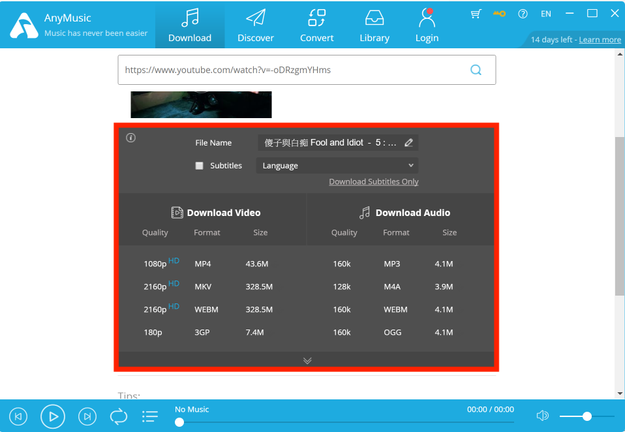The width and height of the screenshot is (625, 432).
Task: Change language via EN button
Action: [x=545, y=14]
